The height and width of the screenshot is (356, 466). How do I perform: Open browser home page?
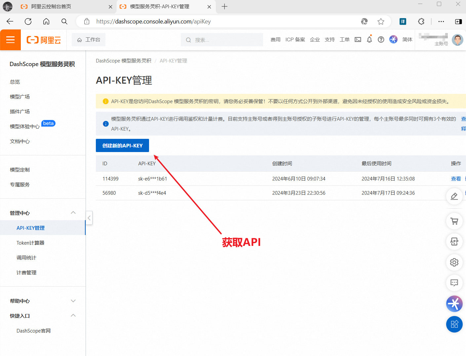(x=46, y=21)
